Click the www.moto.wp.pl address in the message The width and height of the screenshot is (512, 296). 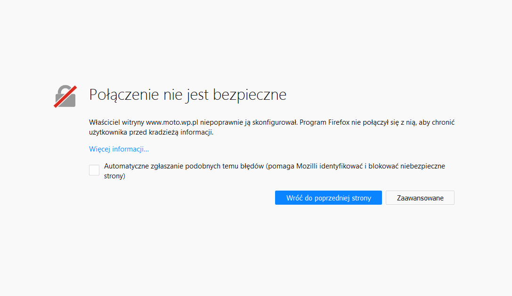[172, 122]
